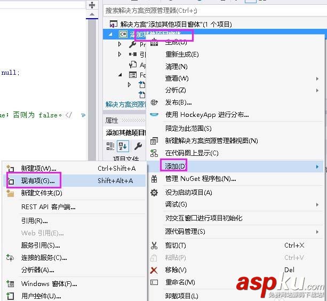The height and width of the screenshot is (301, 327).
Task: Click the editor vertical scrollbar up arrow
Action: tap(92, 14)
